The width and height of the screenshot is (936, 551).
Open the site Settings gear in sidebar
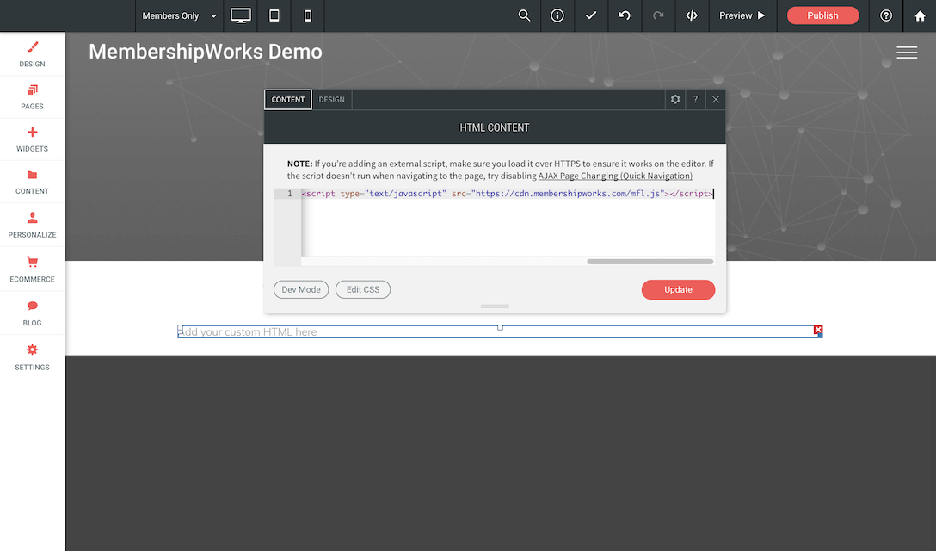(x=32, y=356)
